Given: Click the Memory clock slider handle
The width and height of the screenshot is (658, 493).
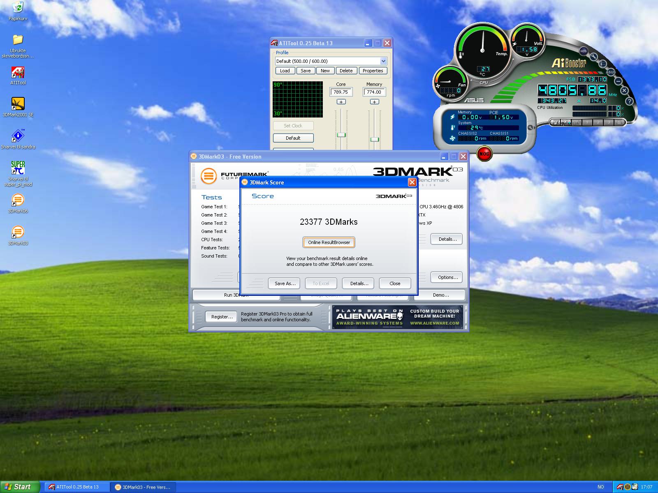Looking at the screenshot, I should pos(374,139).
